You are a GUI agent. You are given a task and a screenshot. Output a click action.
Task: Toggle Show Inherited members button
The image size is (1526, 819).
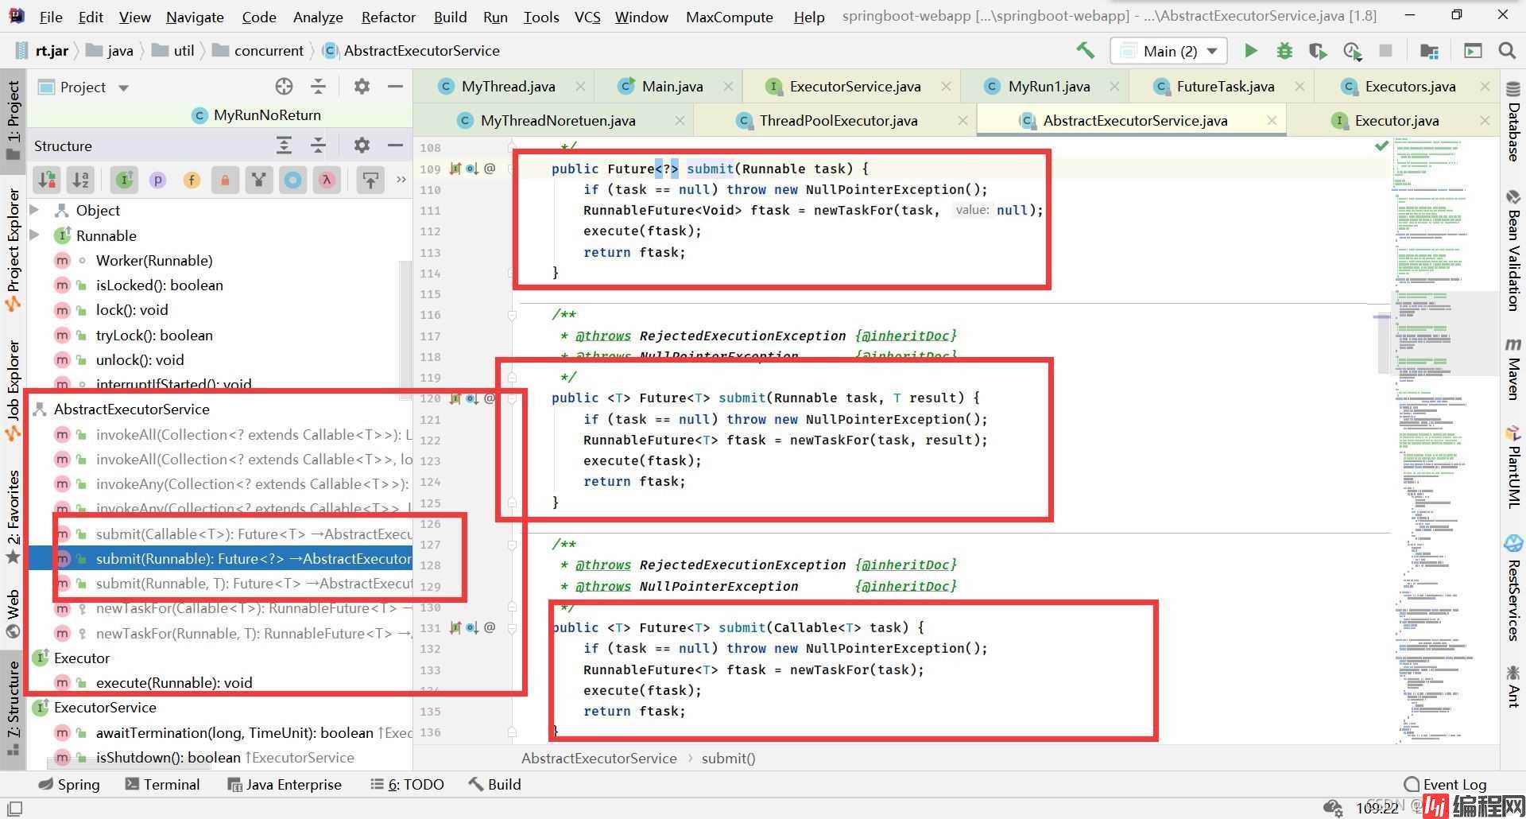click(259, 180)
